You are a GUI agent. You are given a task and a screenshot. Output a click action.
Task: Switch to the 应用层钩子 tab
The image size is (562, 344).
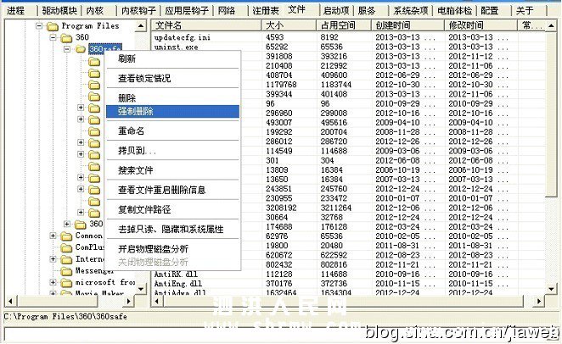click(187, 11)
